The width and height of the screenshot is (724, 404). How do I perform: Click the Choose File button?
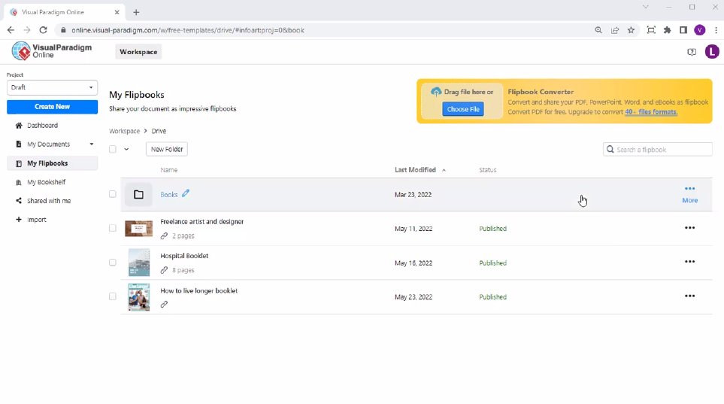[462, 109]
